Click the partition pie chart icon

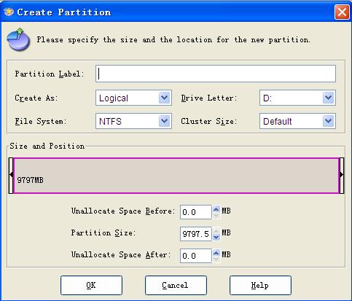coord(18,39)
